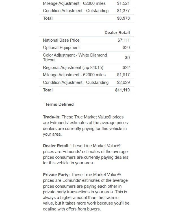Click the Total label under Dealer Retail
The width and height of the screenshot is (180, 213).
click(48, 90)
